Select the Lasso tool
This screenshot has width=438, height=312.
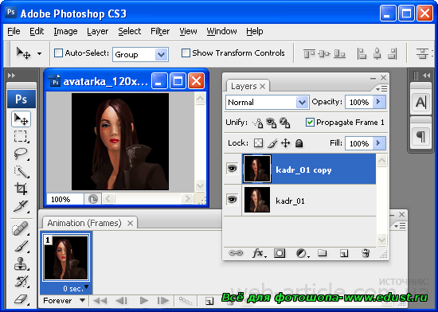point(21,154)
